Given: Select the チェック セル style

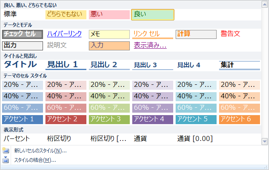Looking at the screenshot, I should [23, 34].
